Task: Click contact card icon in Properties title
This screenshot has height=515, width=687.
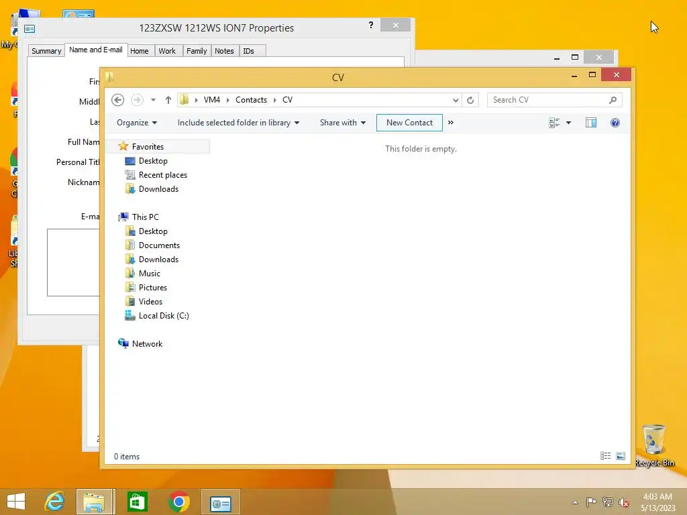Action: coord(30,29)
